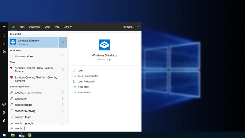Expand Sandbox Pixel Art result chevron
Screen dimensions: 245x138
[63, 70]
